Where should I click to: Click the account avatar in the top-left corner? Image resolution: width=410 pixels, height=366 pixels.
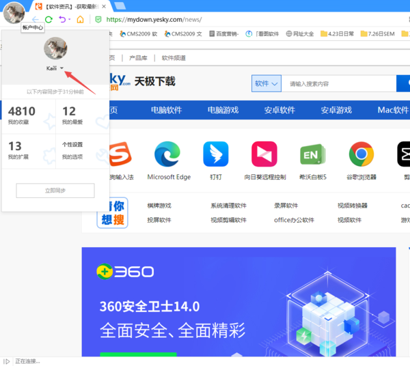14,13
